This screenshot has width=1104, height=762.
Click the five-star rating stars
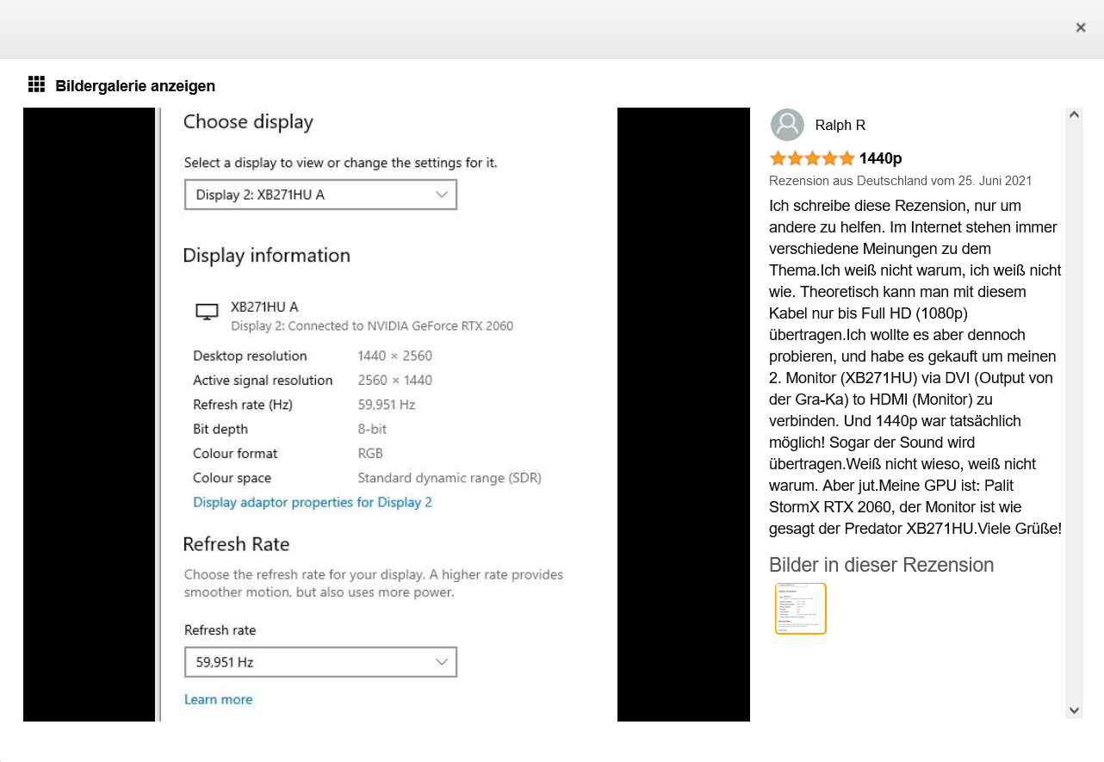pos(811,158)
